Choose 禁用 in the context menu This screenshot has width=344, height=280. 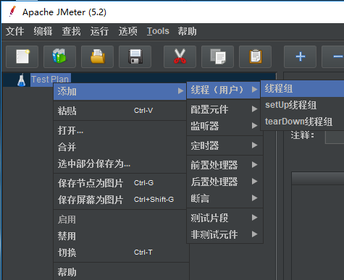[120, 236]
